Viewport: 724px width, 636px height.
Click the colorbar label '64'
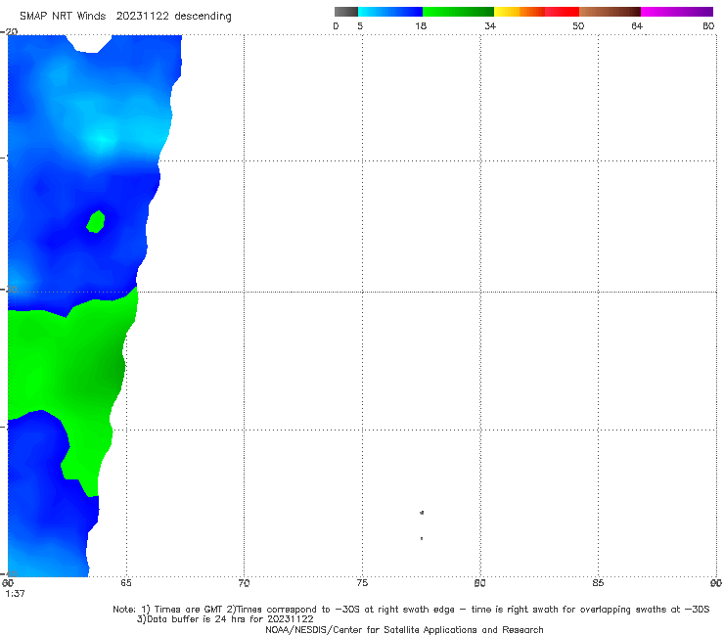(637, 25)
